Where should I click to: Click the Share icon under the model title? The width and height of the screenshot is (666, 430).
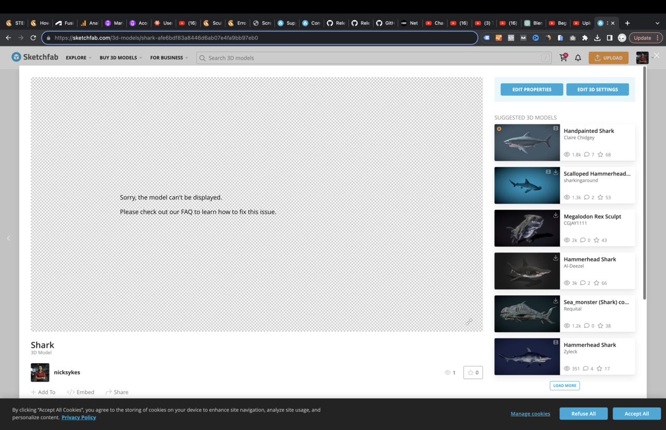(108, 392)
